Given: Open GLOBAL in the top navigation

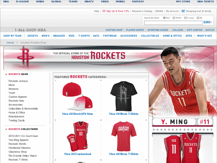Looking at the screenshot, I should point(56,1).
